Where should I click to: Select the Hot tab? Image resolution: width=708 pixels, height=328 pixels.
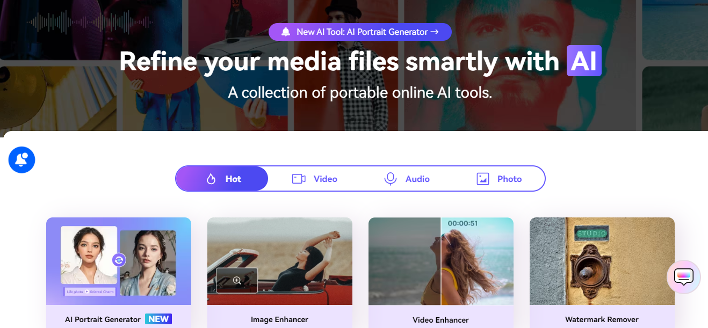point(222,179)
